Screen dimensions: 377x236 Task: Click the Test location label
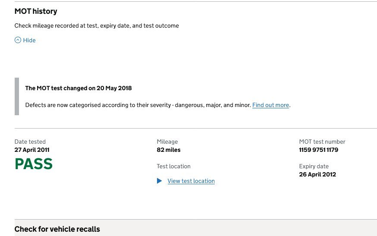click(x=173, y=166)
